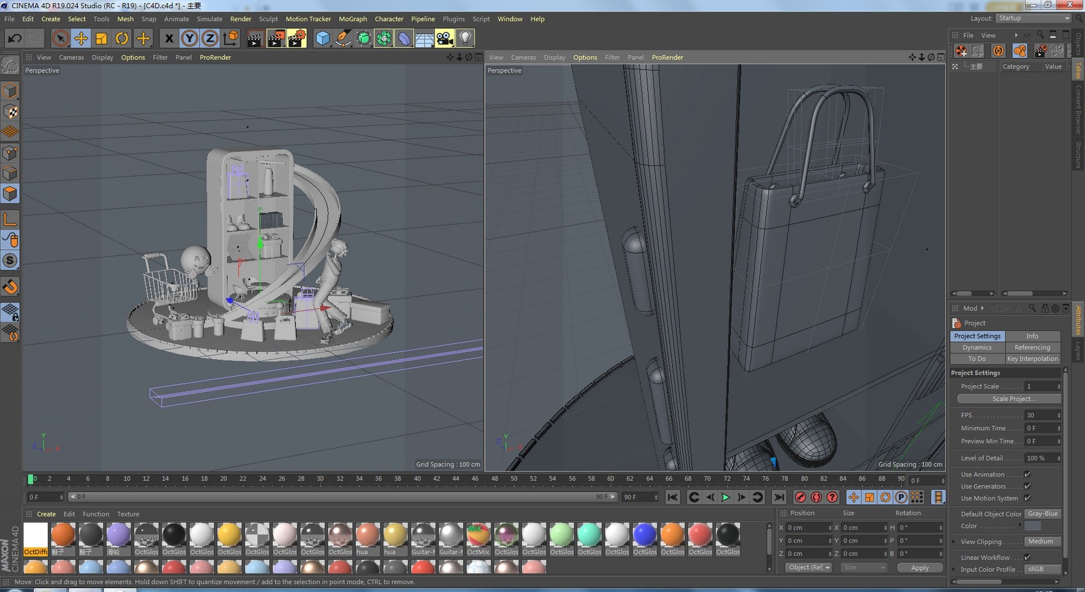Click Render to Picture Viewer icon
Viewport: 1085px width, 592px height.
pos(276,38)
